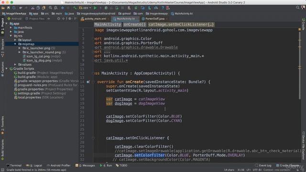Screen dimensions: 306x172
Task: Expand the values folder
Action: tap(15, 64)
